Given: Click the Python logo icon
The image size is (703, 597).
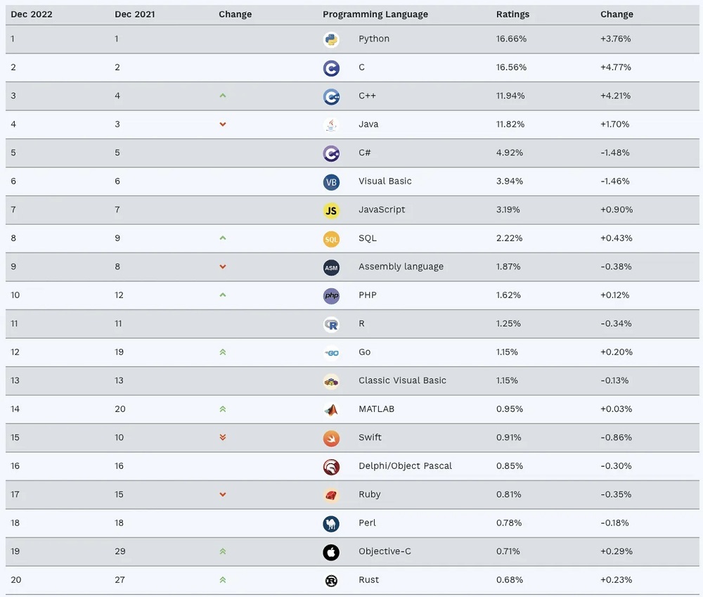Looking at the screenshot, I should (331, 39).
